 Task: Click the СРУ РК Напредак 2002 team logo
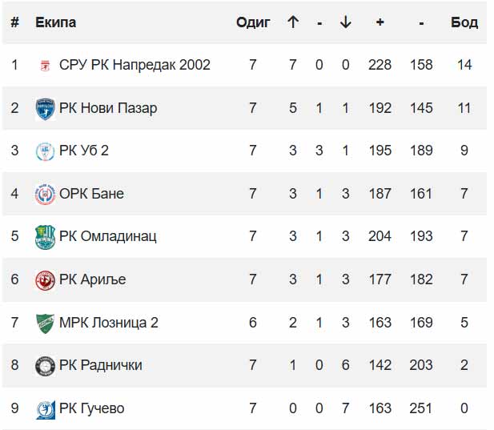click(x=45, y=66)
